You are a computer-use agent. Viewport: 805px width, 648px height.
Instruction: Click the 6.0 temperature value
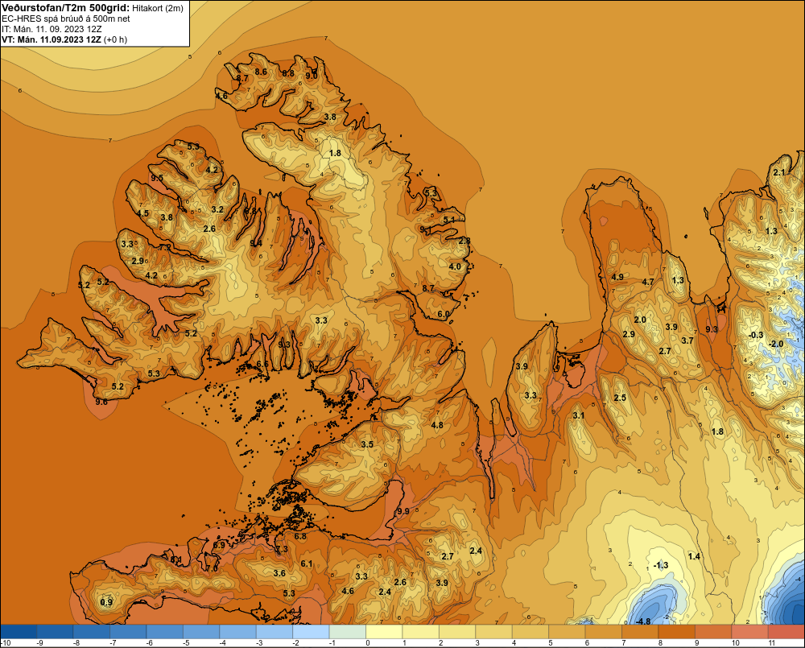[444, 314]
